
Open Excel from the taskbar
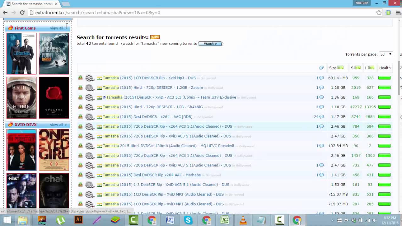(x=225, y=220)
